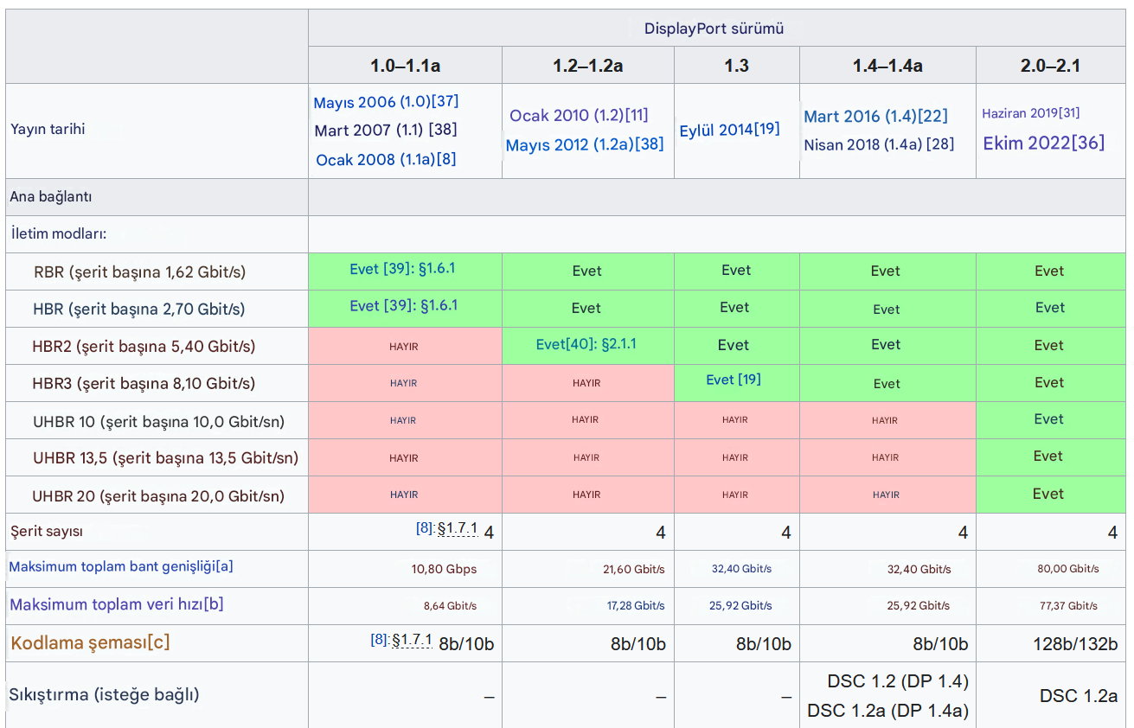Click Evet [39]: §1.6.1 in RBR row
The width and height of the screenshot is (1134, 728).
(402, 269)
